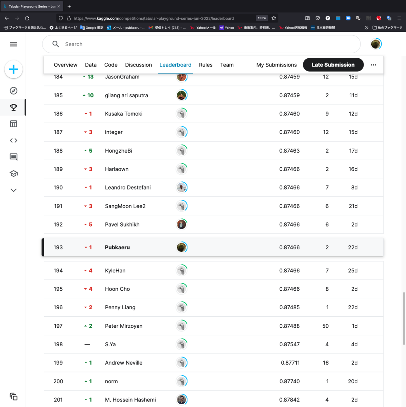The image size is (406, 407).
Task: Toggle Firefox tracking protection shield icon
Action: tap(61, 18)
